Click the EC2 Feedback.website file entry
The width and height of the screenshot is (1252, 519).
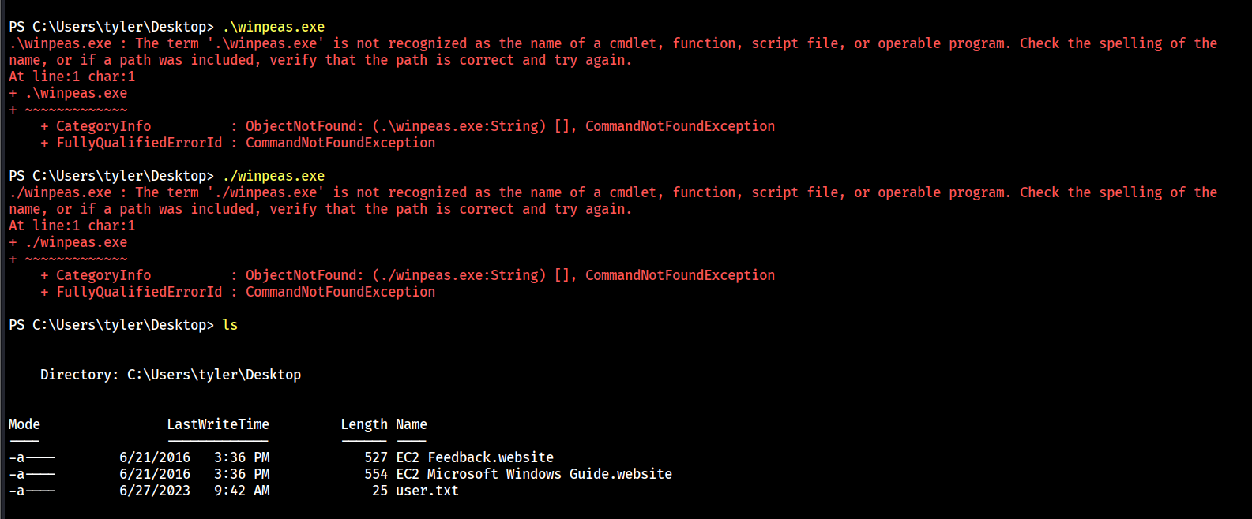(474, 457)
